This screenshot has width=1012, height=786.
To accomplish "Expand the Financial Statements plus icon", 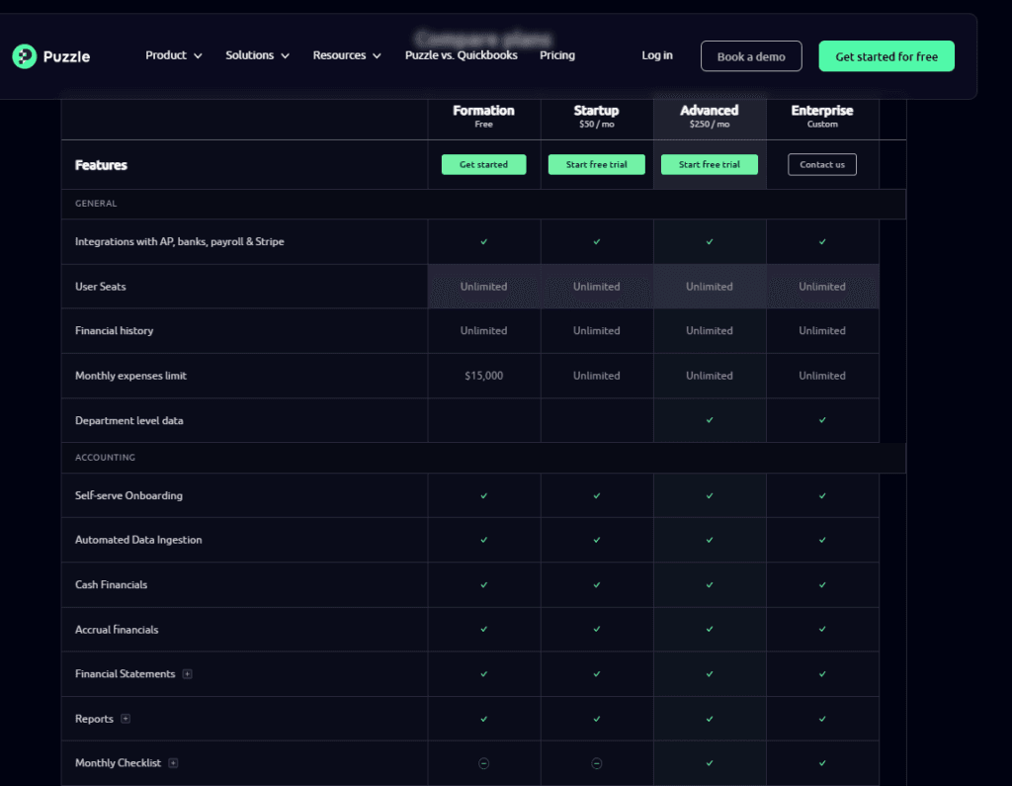I will 187,674.
